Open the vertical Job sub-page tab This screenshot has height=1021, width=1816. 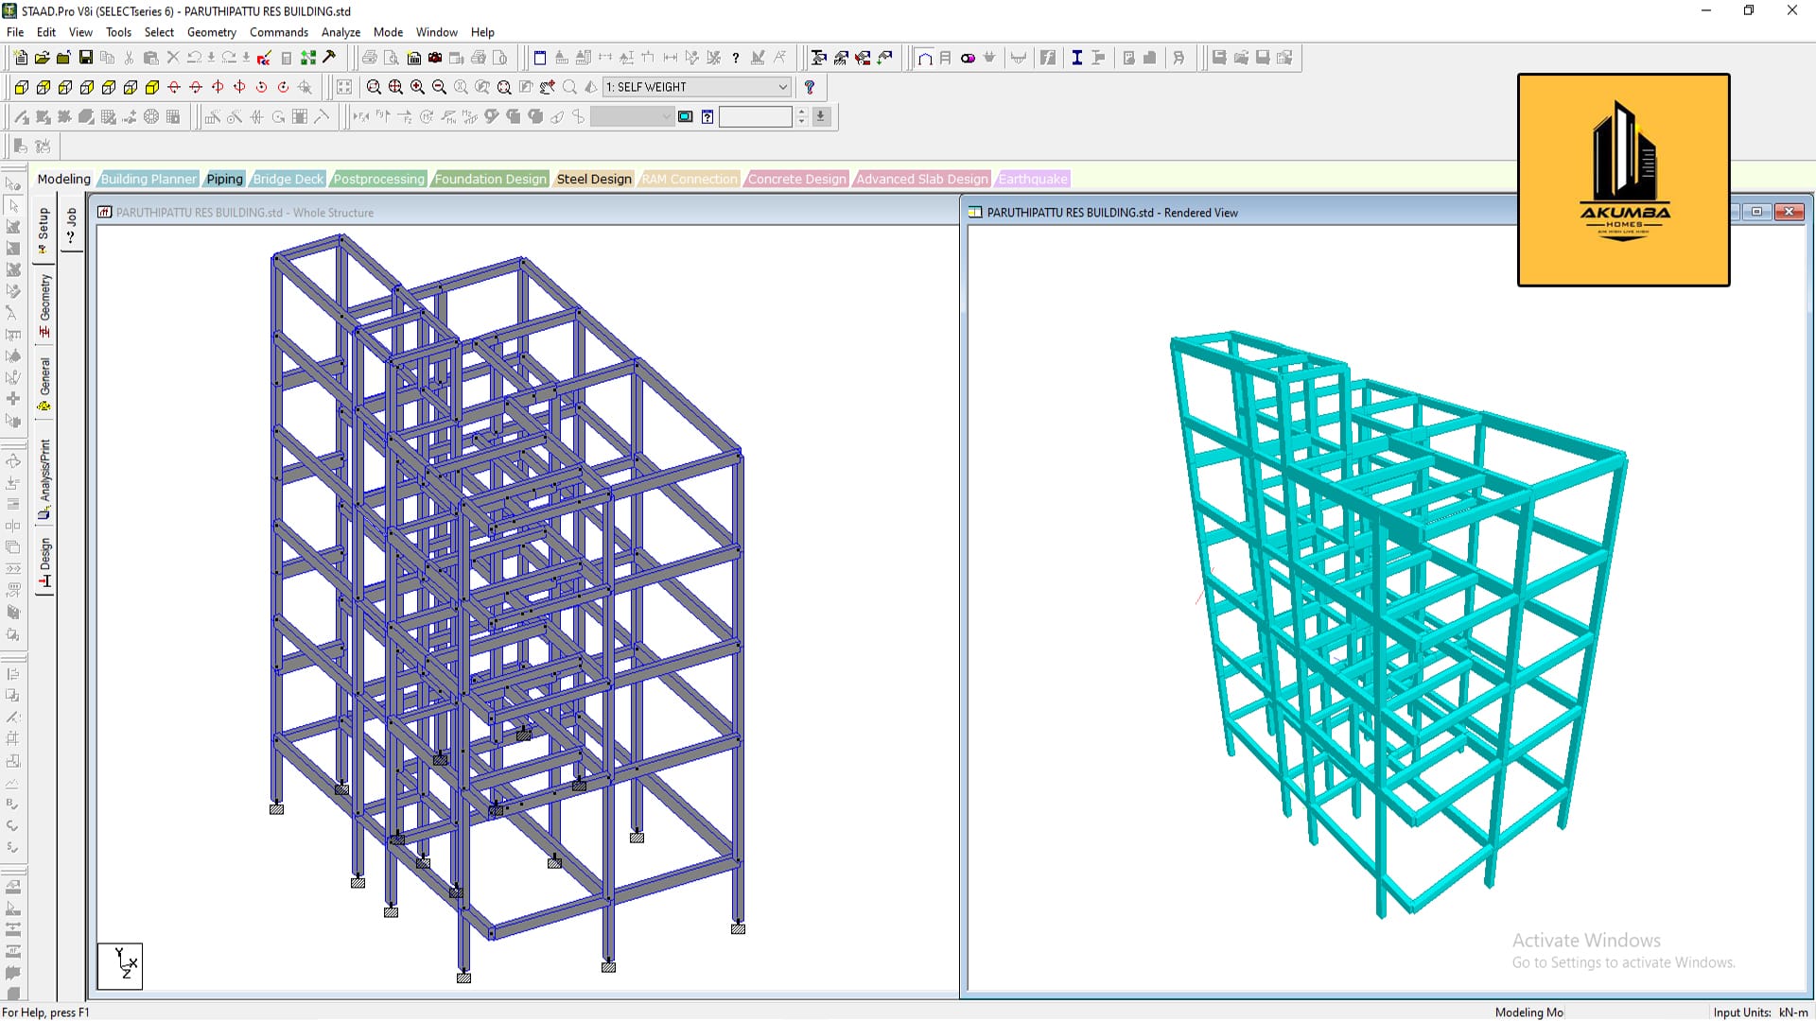coord(72,225)
